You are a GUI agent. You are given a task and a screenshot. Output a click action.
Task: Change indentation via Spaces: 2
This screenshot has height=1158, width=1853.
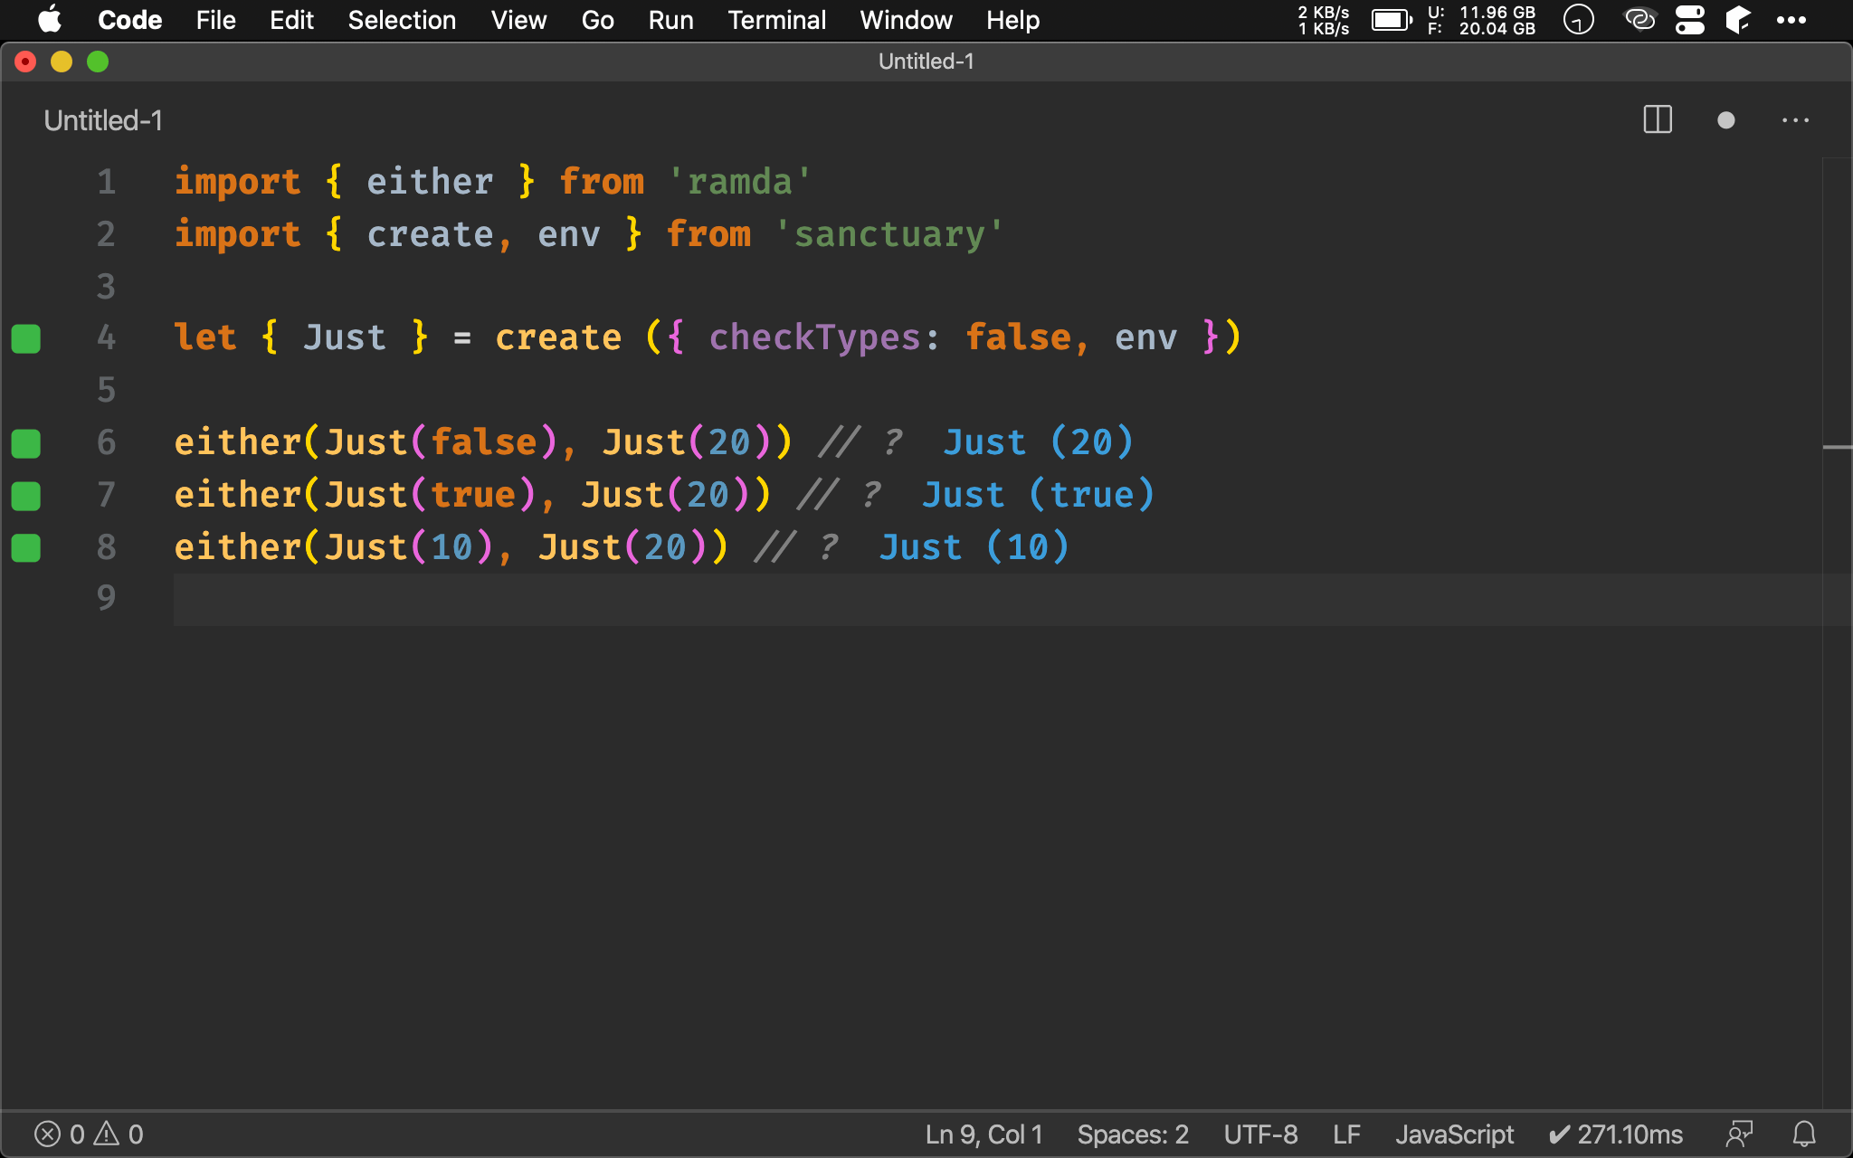pyautogui.click(x=1133, y=1134)
